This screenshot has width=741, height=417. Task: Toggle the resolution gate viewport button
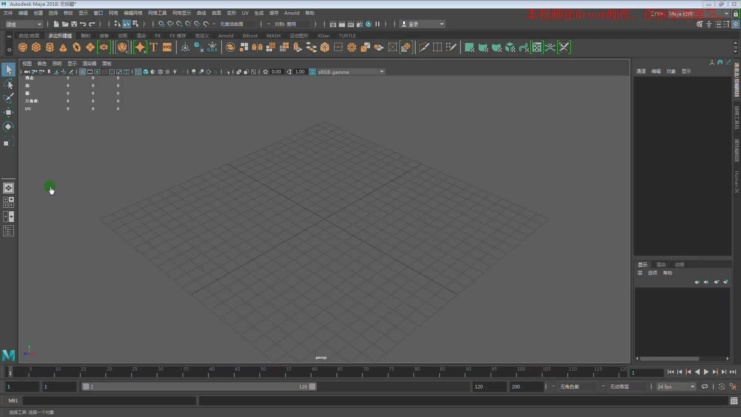(97, 72)
